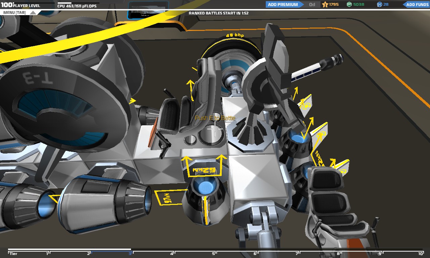Expand the MENU [TAB] arrow
The height and width of the screenshot is (258, 430).
click(x=33, y=12)
